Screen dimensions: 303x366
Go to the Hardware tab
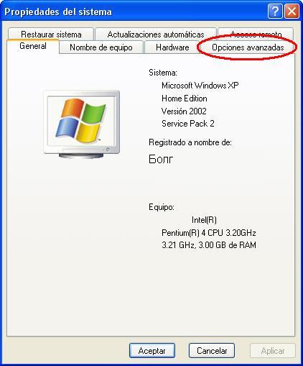(x=172, y=47)
